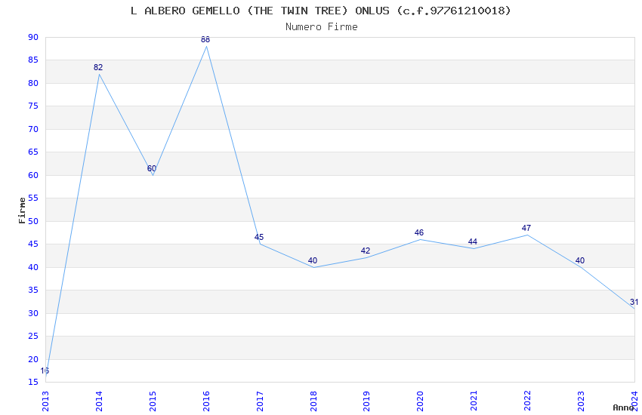This screenshot has height=415, width=642.
Task: Click x-axis year 2019
Action: click(x=366, y=401)
